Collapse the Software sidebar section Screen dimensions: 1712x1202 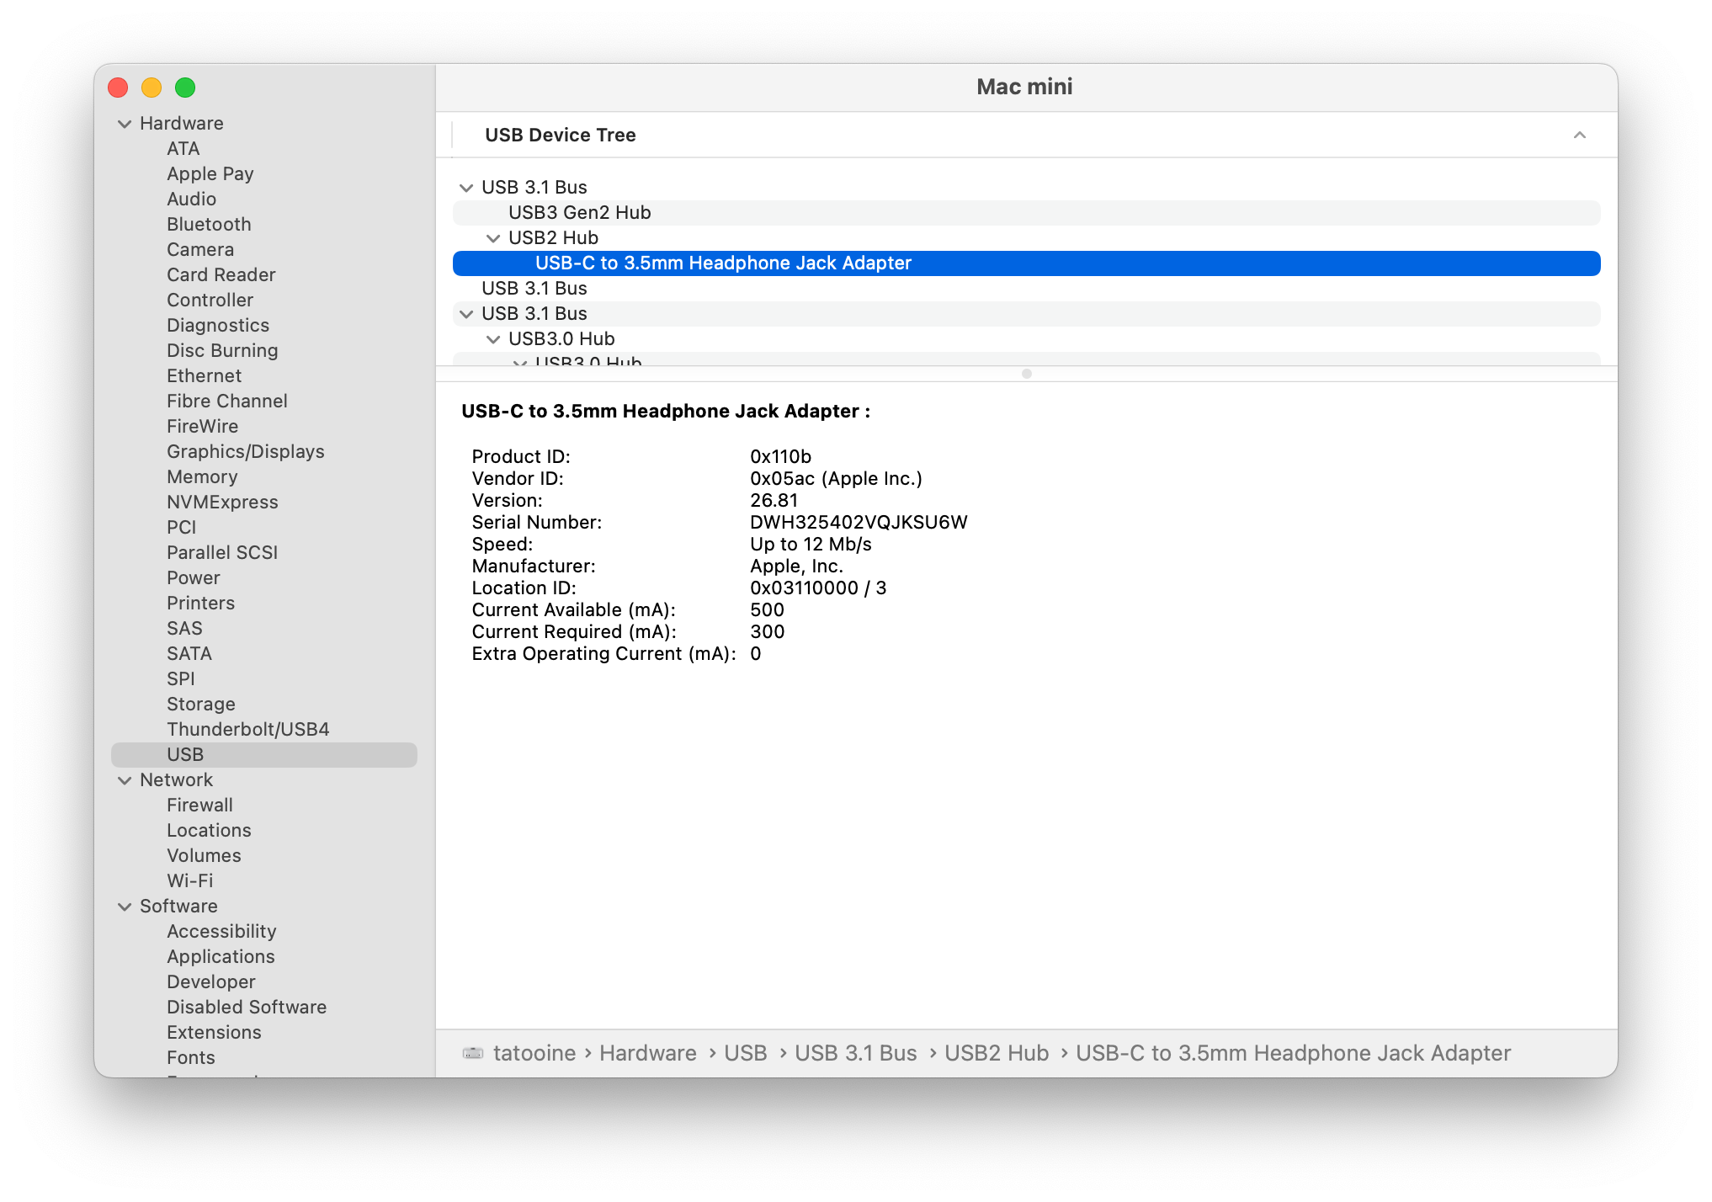pyautogui.click(x=125, y=907)
